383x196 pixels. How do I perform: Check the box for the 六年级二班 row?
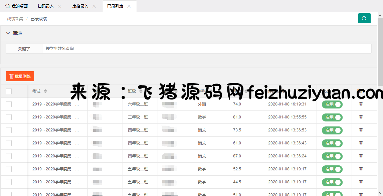click(x=9, y=104)
